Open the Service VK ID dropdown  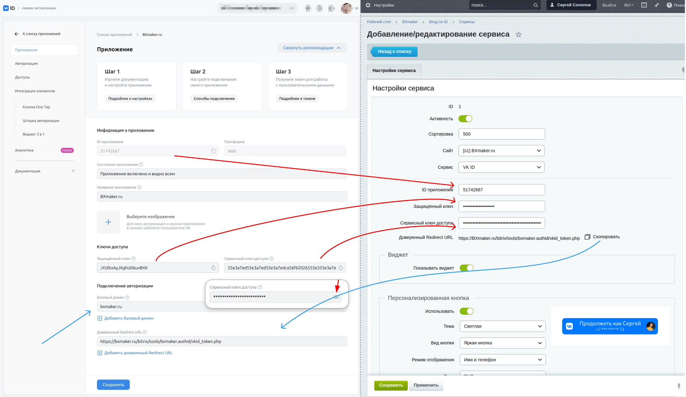[501, 167]
